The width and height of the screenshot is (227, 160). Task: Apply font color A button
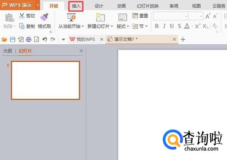tap(187, 26)
